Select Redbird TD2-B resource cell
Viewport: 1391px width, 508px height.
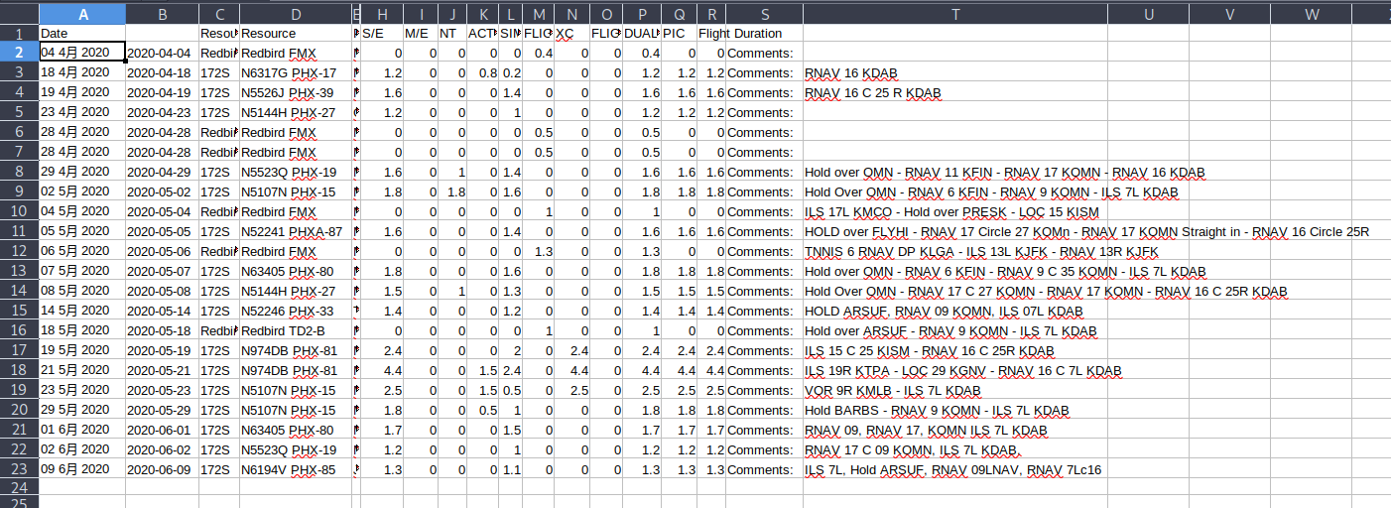coord(295,330)
